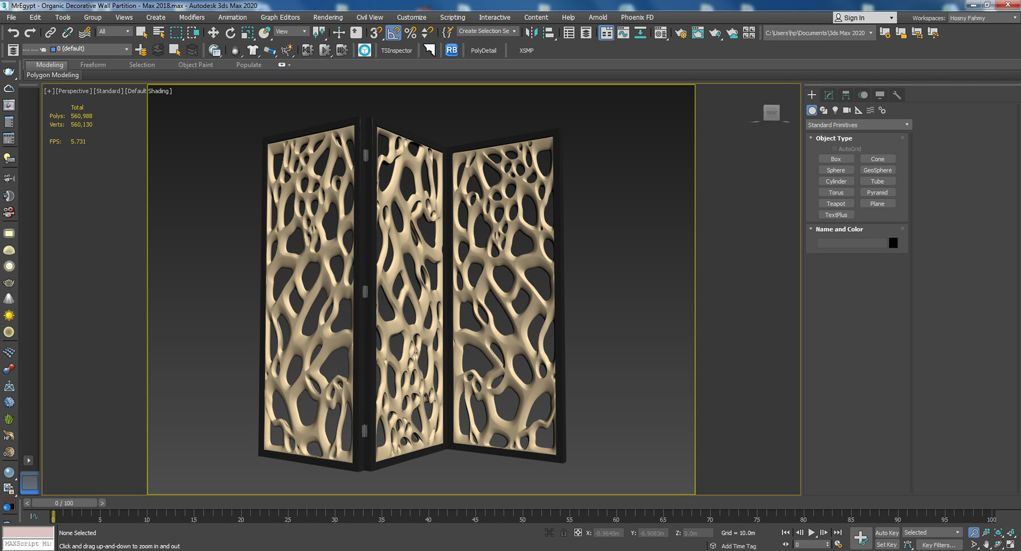Open the Material Editor icon
The width and height of the screenshot is (1021, 551).
pyautogui.click(x=660, y=33)
